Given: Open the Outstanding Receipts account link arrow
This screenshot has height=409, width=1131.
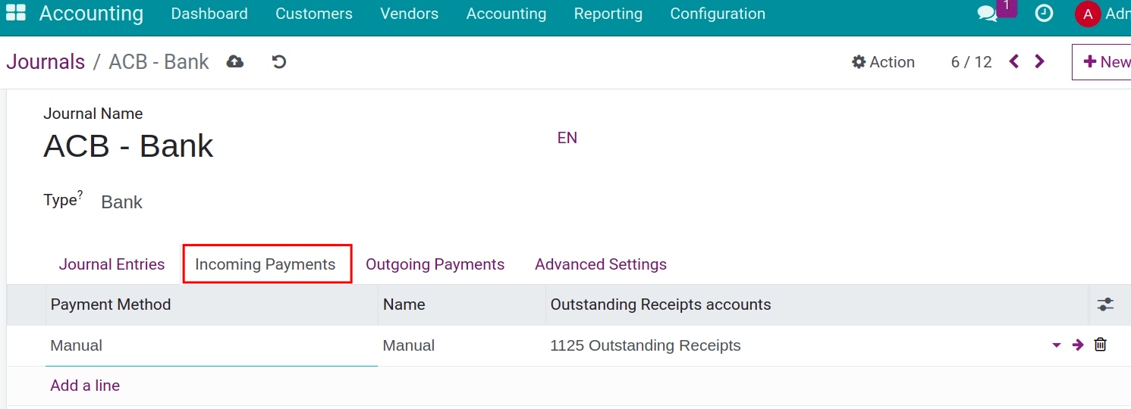Looking at the screenshot, I should tap(1078, 345).
